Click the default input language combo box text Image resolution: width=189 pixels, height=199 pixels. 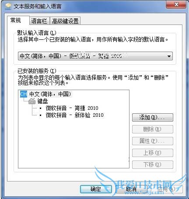tap(70, 56)
